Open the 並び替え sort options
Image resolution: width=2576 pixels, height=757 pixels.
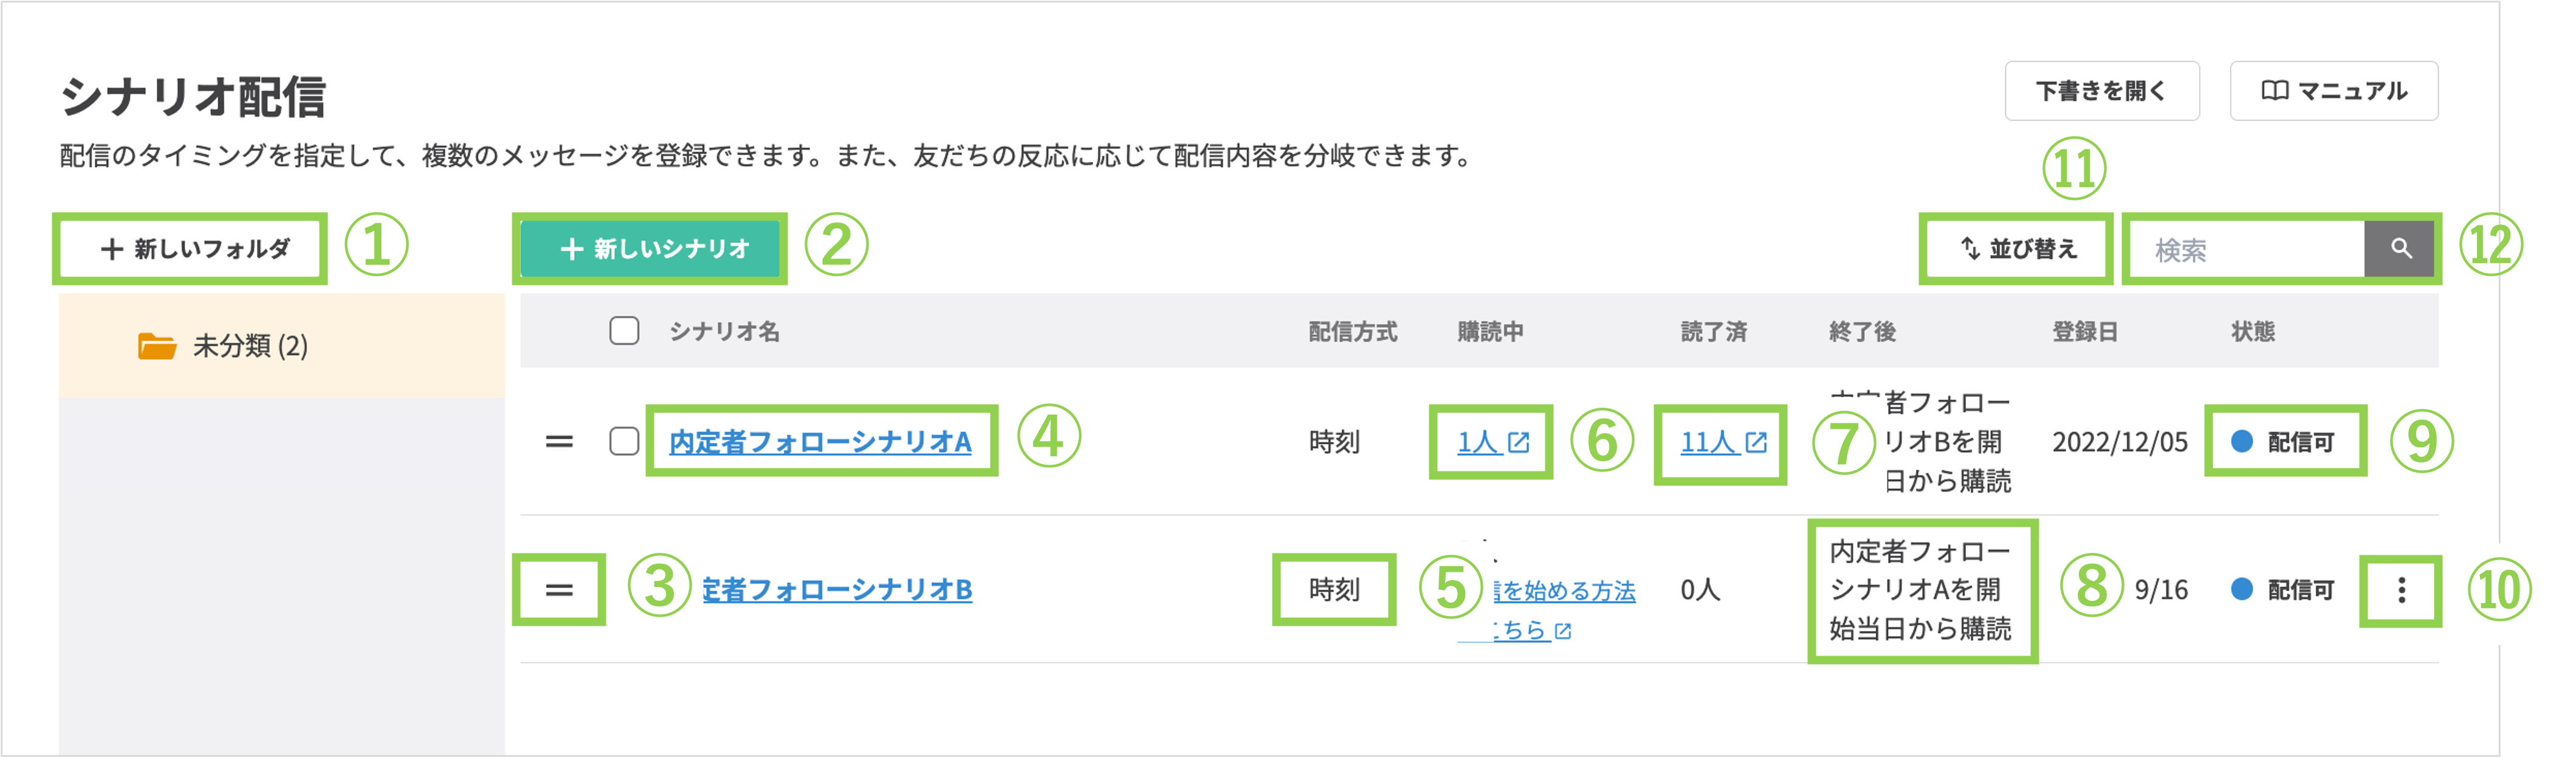click(x=2017, y=248)
